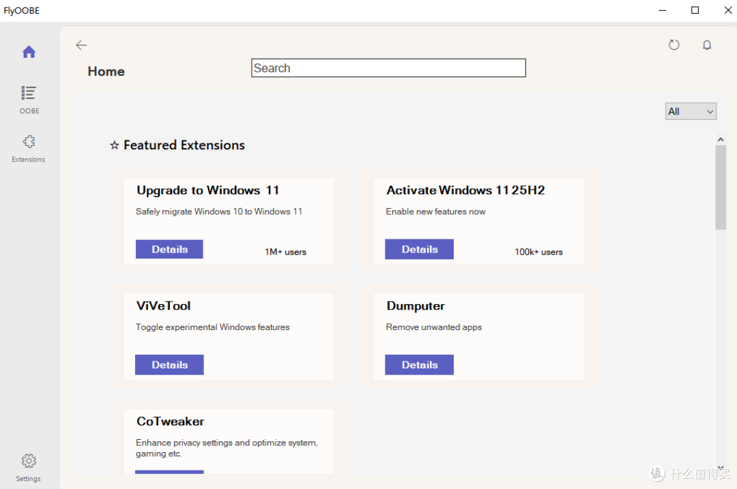
Task: Click the scrollbar up arrow
Action: pos(721,140)
